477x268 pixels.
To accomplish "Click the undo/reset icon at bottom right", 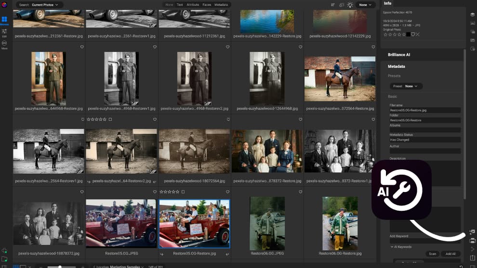I will tap(461, 267).
